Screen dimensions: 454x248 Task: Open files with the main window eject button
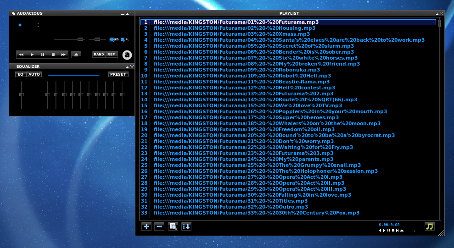click(76, 55)
